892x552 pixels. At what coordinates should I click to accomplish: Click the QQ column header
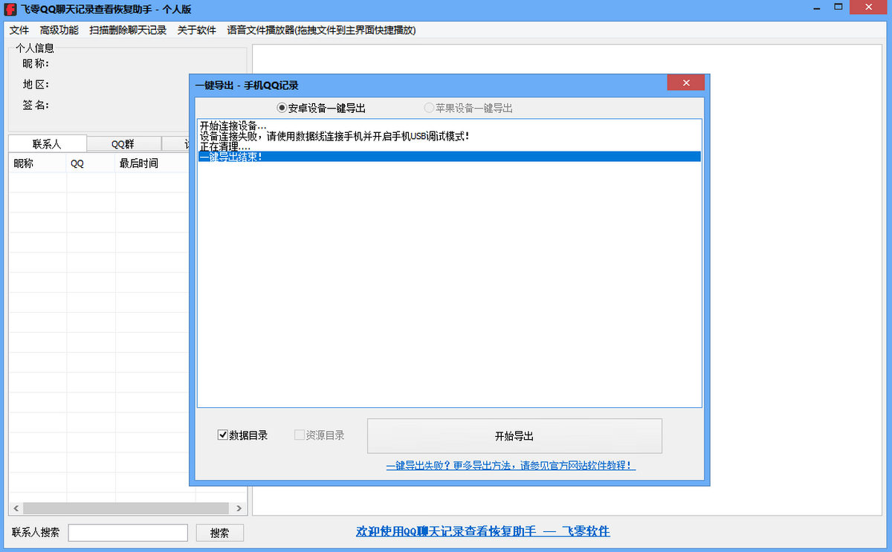(91, 163)
